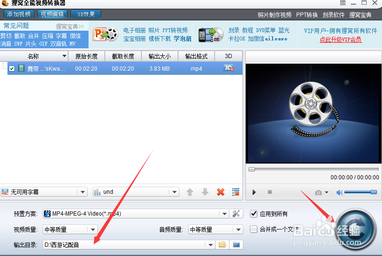Open the 学泡妞 link
This screenshot has height=256, width=382.
(183, 39)
